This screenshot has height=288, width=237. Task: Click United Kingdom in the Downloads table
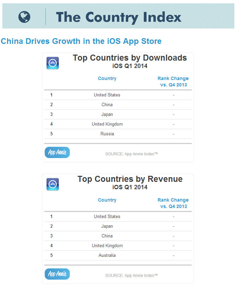(x=107, y=124)
